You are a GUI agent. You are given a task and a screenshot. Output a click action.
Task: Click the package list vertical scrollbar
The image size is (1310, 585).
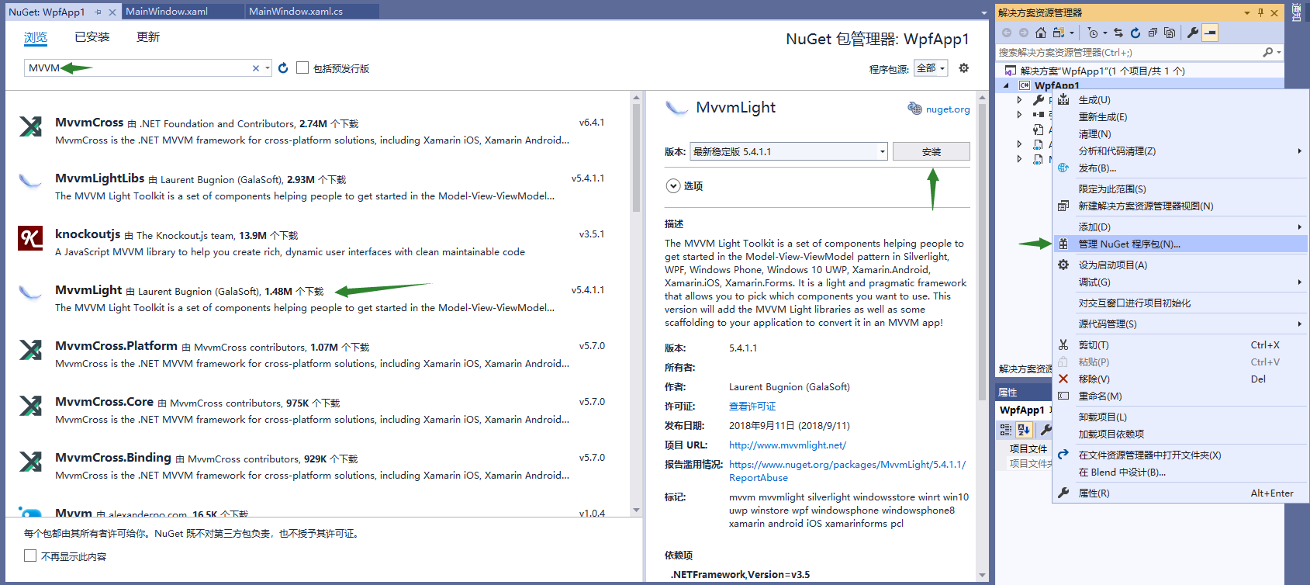pyautogui.click(x=636, y=159)
